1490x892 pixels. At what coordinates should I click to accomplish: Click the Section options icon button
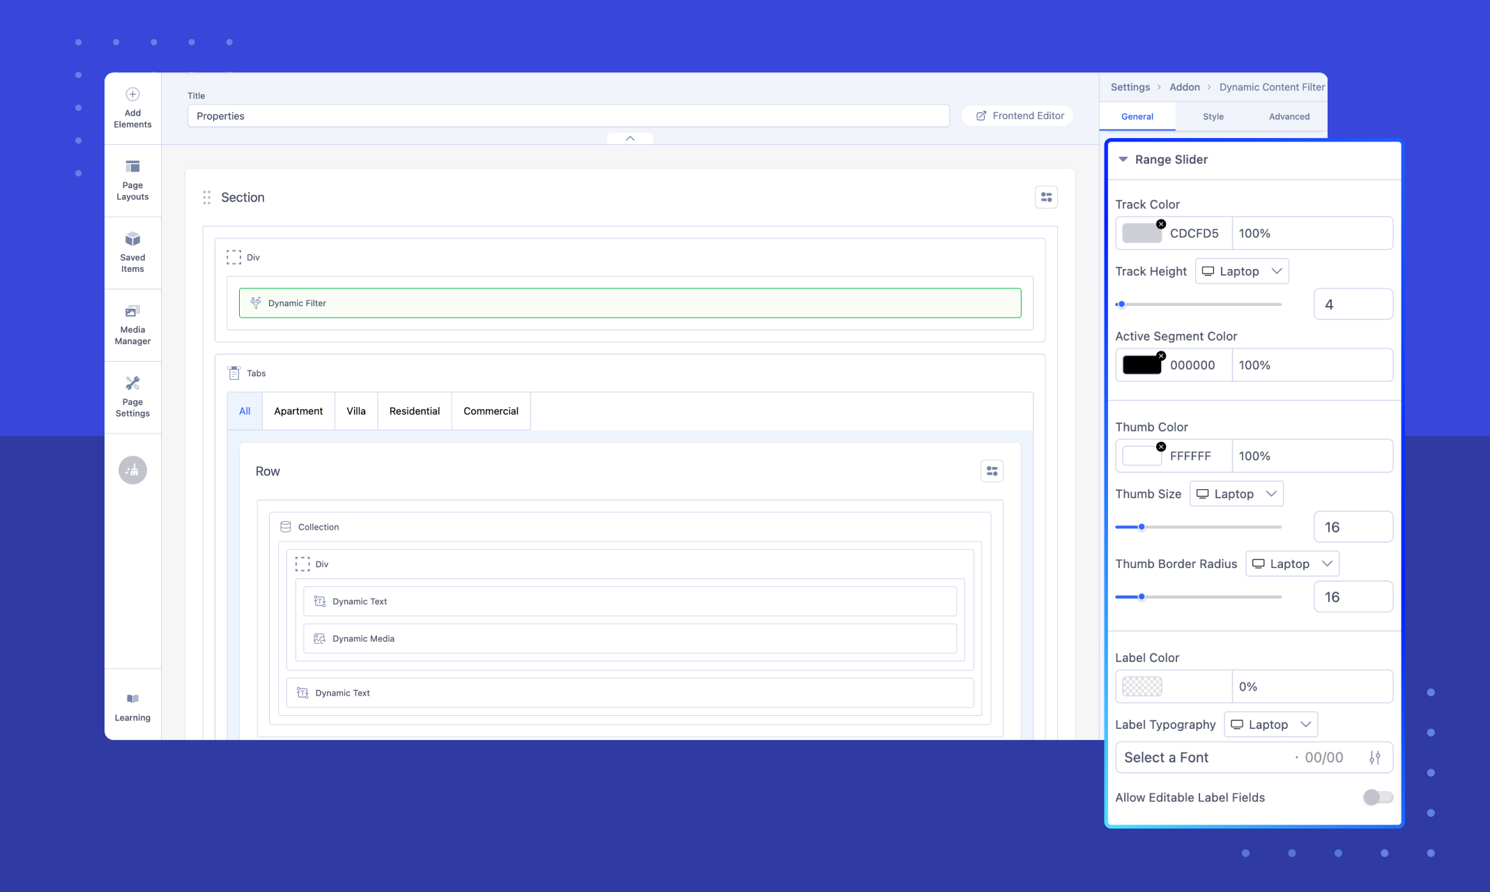point(1046,197)
